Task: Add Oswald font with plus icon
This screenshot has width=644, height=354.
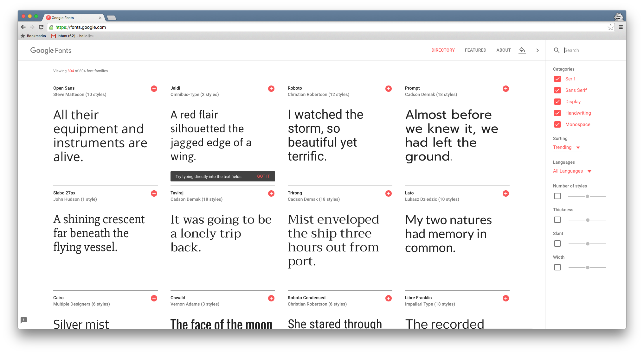Action: click(x=271, y=298)
